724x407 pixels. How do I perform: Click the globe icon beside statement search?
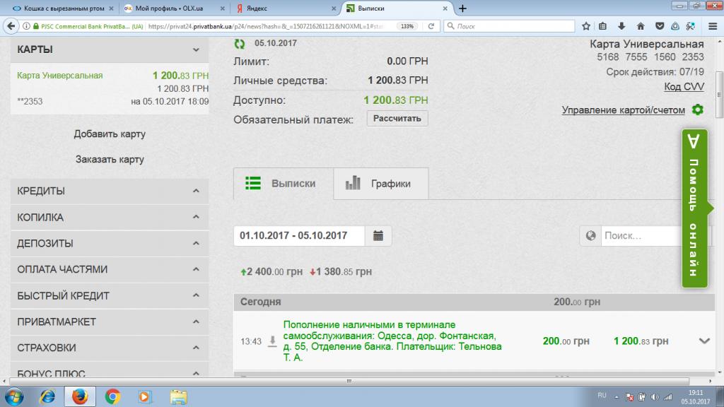click(590, 236)
